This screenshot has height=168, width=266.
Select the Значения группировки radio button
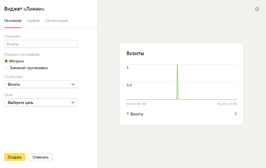tap(6, 68)
